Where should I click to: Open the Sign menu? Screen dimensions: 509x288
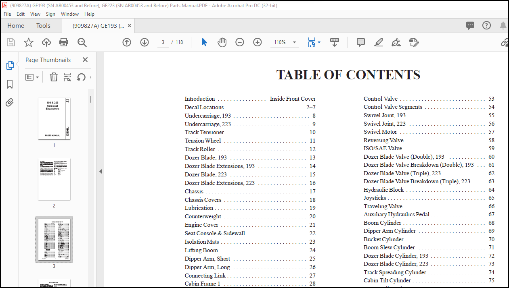(50, 14)
